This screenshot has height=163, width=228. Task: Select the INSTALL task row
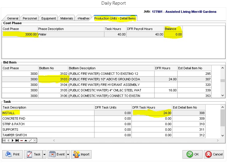pos(104,113)
